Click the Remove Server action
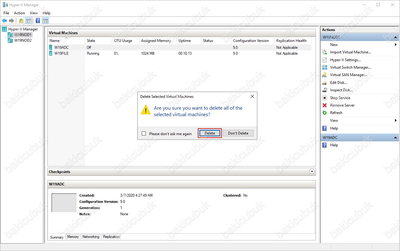This screenshot has width=400, height=251. 342,105
